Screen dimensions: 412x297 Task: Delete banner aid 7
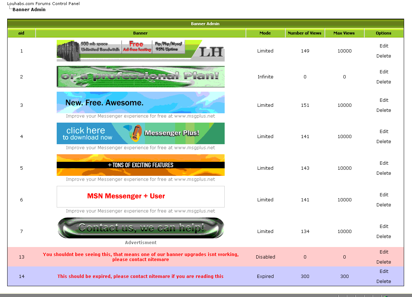384,237
